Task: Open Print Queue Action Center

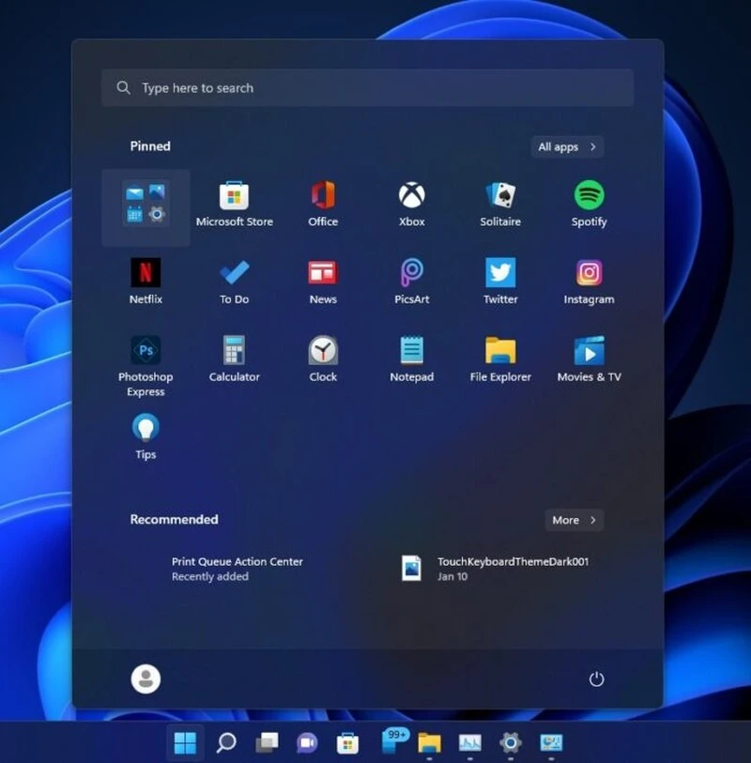Action: [238, 561]
